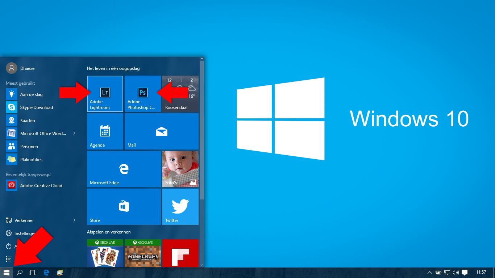Open the Adobe Lightroom tile
Image resolution: width=495 pixels, height=278 pixels.
[105, 93]
